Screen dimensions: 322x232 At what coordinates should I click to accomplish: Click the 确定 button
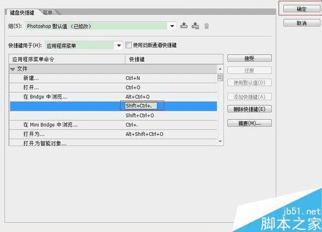(x=301, y=9)
